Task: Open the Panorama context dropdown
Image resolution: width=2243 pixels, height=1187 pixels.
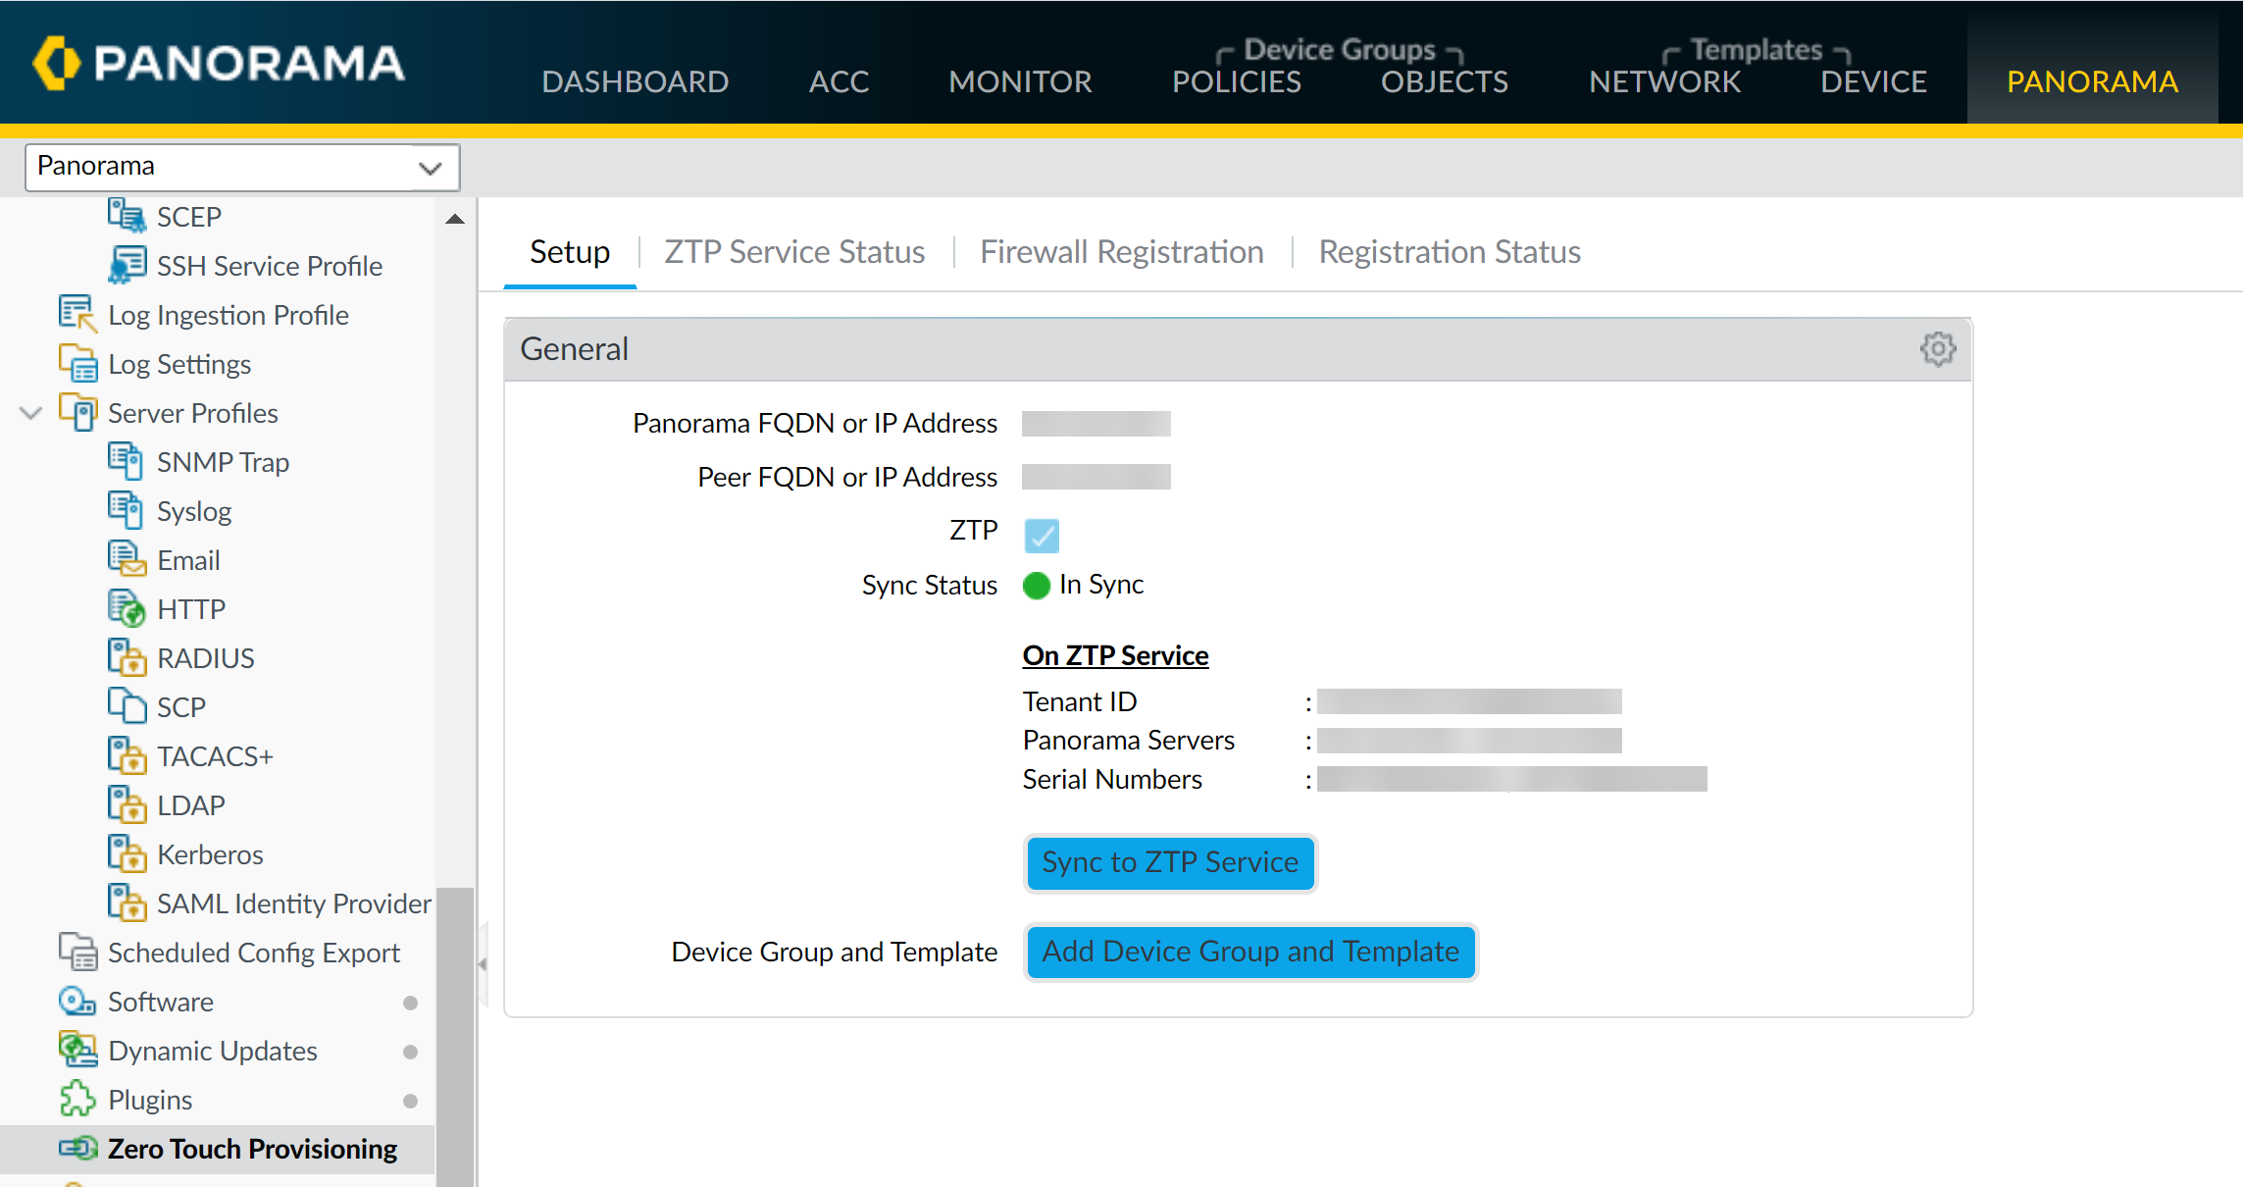Action: (x=241, y=167)
